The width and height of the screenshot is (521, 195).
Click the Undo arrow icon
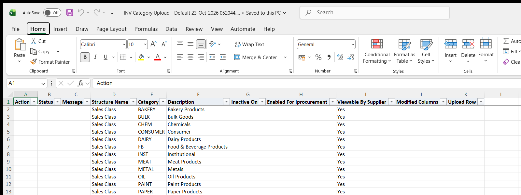point(81,13)
